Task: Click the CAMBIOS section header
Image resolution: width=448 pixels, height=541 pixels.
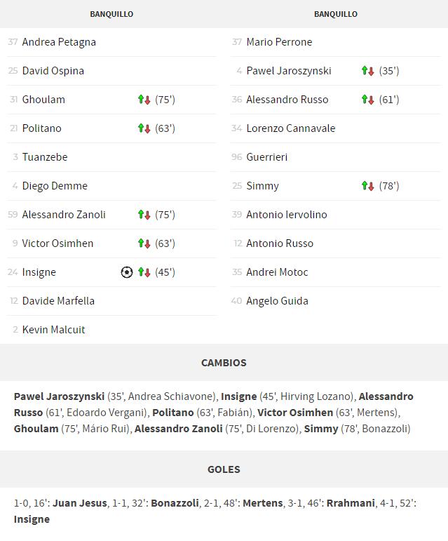Action: click(224, 363)
